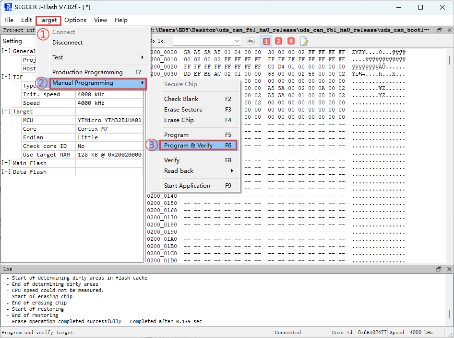This screenshot has height=338, width=454.
Task: Open the Options menu
Action: [75, 20]
